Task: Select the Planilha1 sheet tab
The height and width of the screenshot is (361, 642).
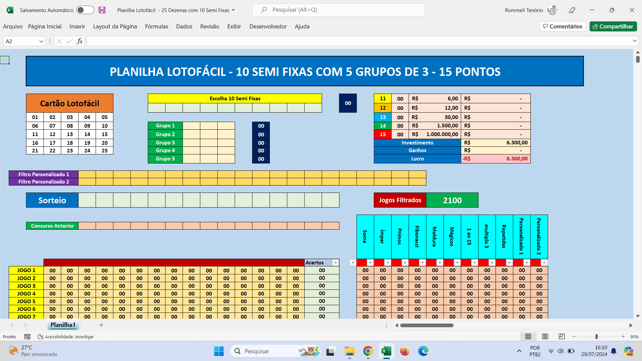Action: coord(63,325)
